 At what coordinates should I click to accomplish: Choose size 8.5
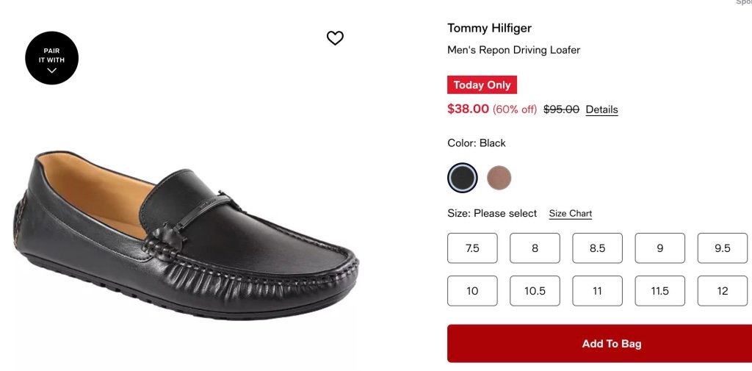click(597, 248)
